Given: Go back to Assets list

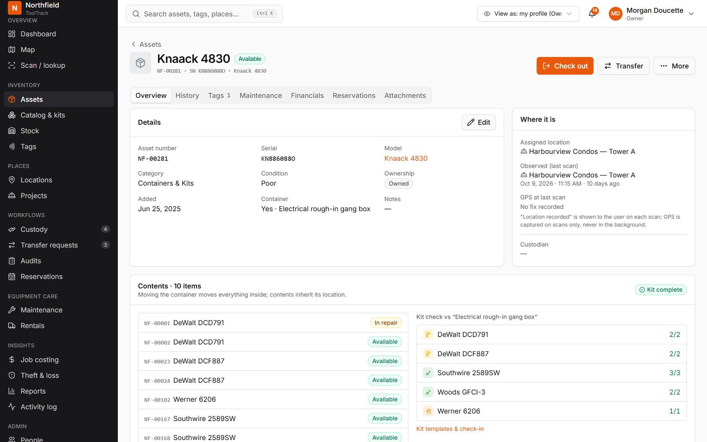Looking at the screenshot, I should pos(146,44).
